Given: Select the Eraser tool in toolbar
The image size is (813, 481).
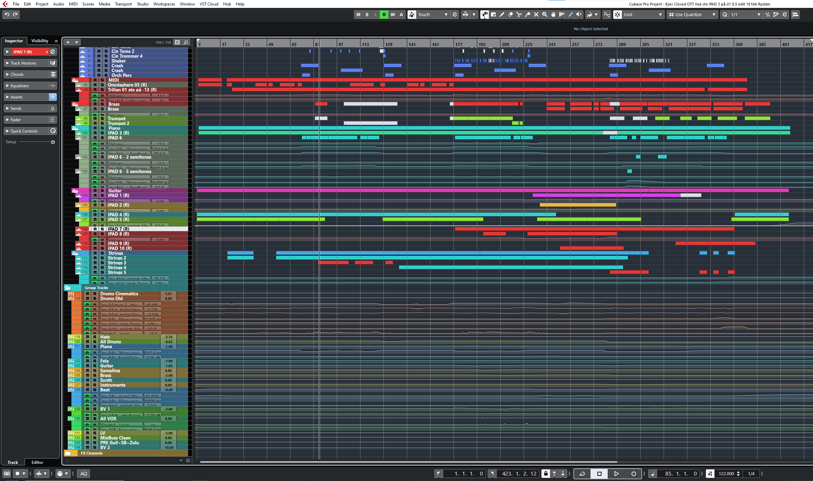Looking at the screenshot, I should point(510,14).
